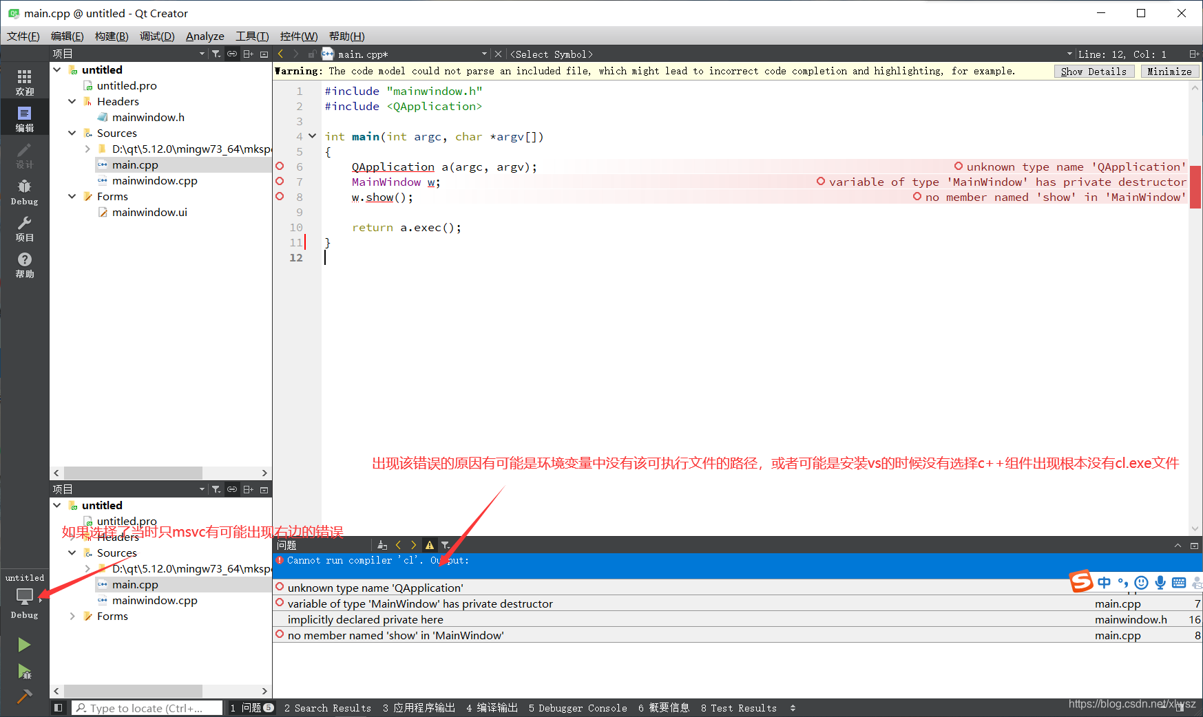Click the filter tree icon in lower project panel
1203x717 pixels.
coord(216,489)
